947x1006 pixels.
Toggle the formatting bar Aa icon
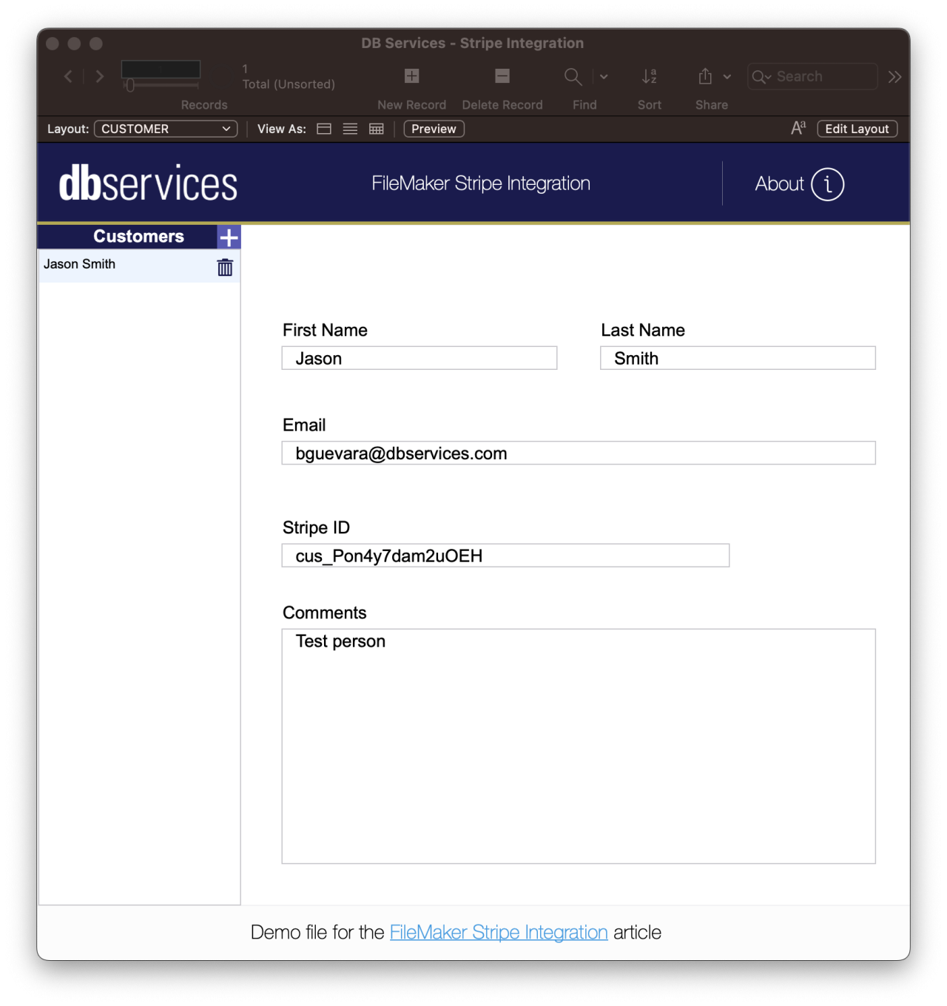[798, 128]
